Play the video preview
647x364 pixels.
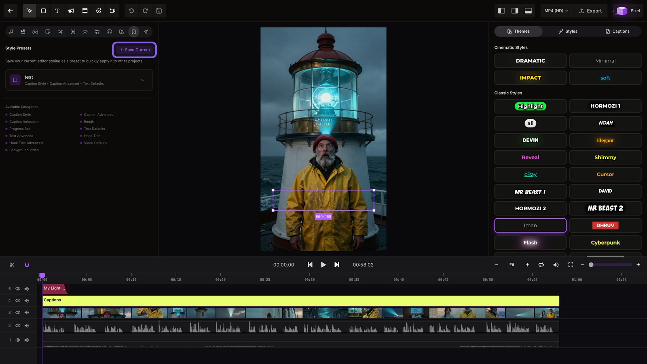pyautogui.click(x=323, y=265)
